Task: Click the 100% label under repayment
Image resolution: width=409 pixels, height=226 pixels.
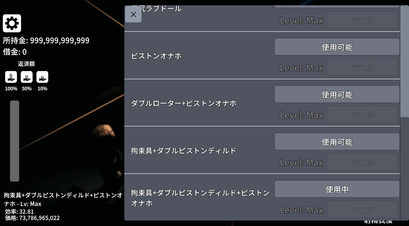Action: [x=11, y=89]
